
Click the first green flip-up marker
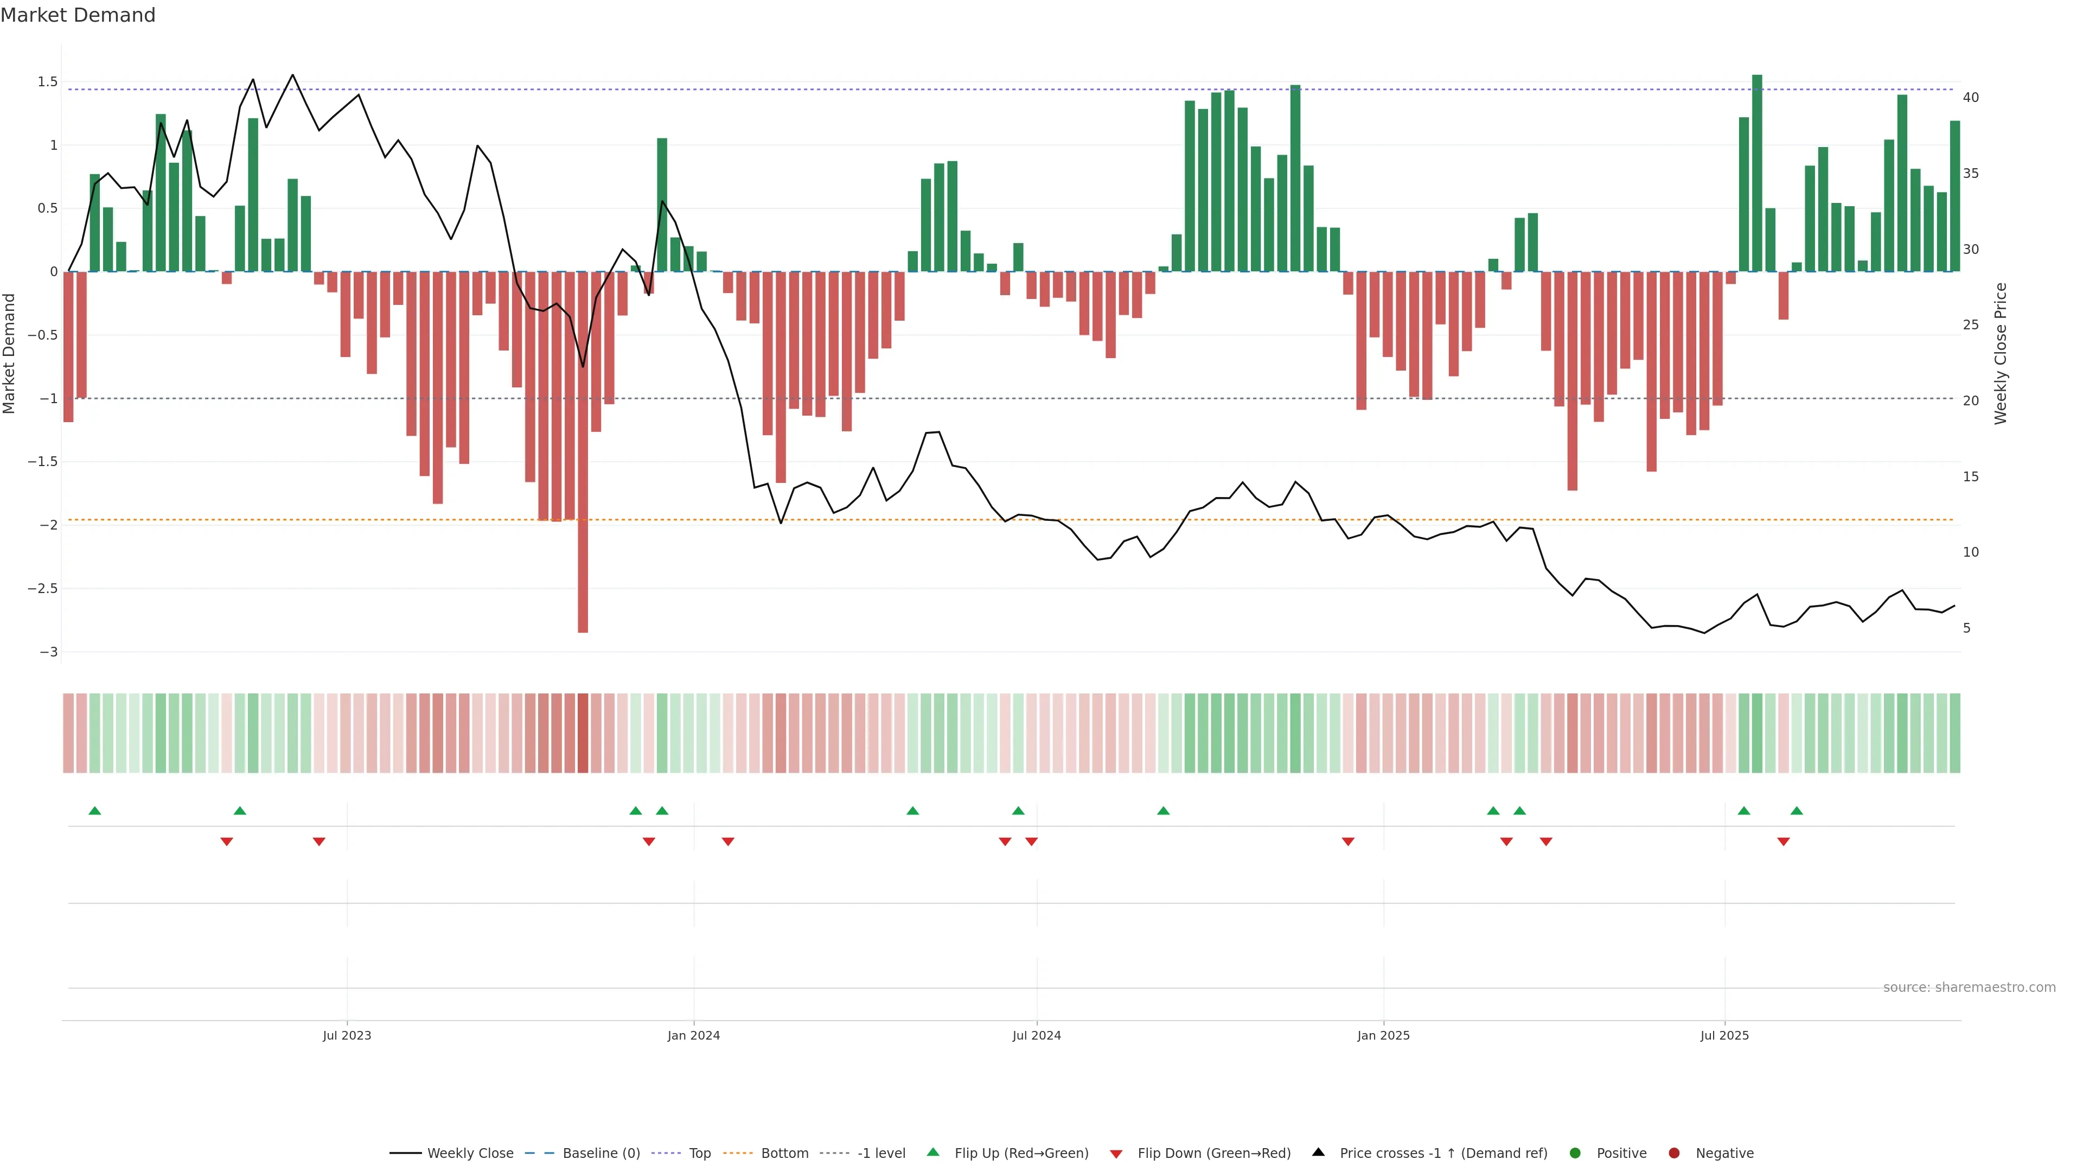[x=94, y=811]
